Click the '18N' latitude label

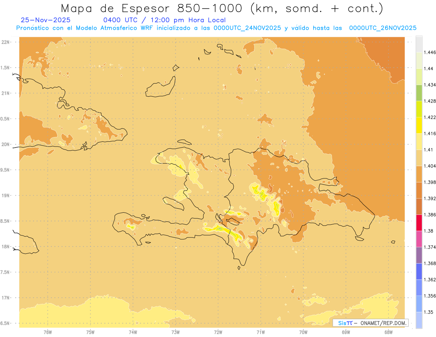click(6, 247)
